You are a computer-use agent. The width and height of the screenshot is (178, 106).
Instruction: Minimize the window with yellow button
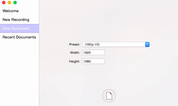(9, 3)
